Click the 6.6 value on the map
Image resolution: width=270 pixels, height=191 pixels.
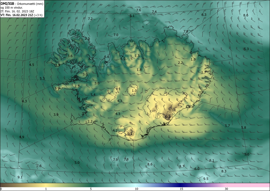pos(107,57)
